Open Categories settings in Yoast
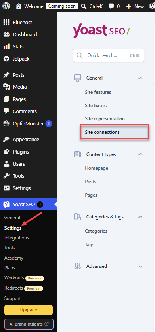The height and width of the screenshot is (332, 155). (x=96, y=231)
